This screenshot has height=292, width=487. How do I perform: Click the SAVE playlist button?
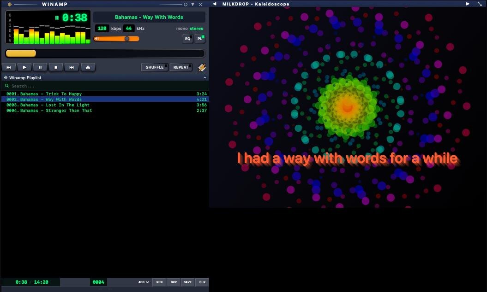pyautogui.click(x=187, y=282)
